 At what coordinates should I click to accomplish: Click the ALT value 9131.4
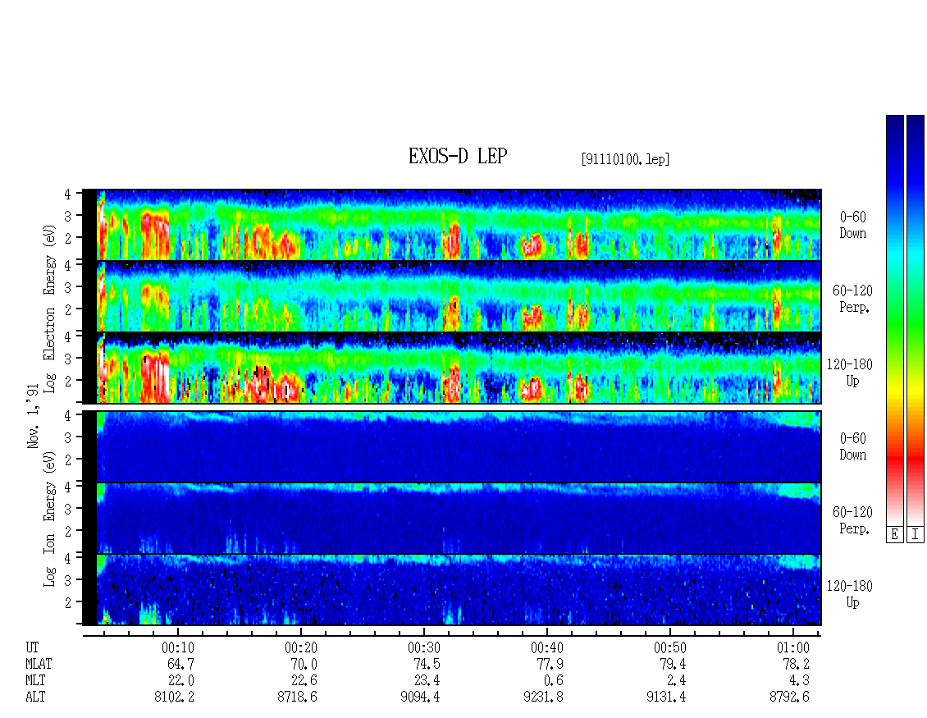(x=666, y=697)
